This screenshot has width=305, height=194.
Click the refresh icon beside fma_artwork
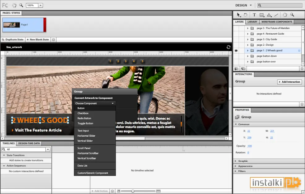(228, 47)
